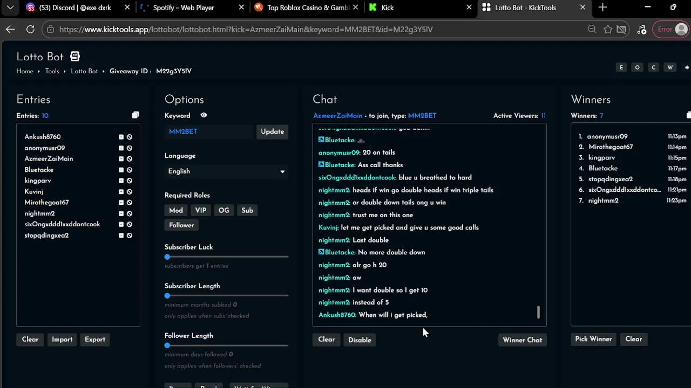Bookmark this page with the star icon
This screenshot has height=388, width=691.
(608, 30)
